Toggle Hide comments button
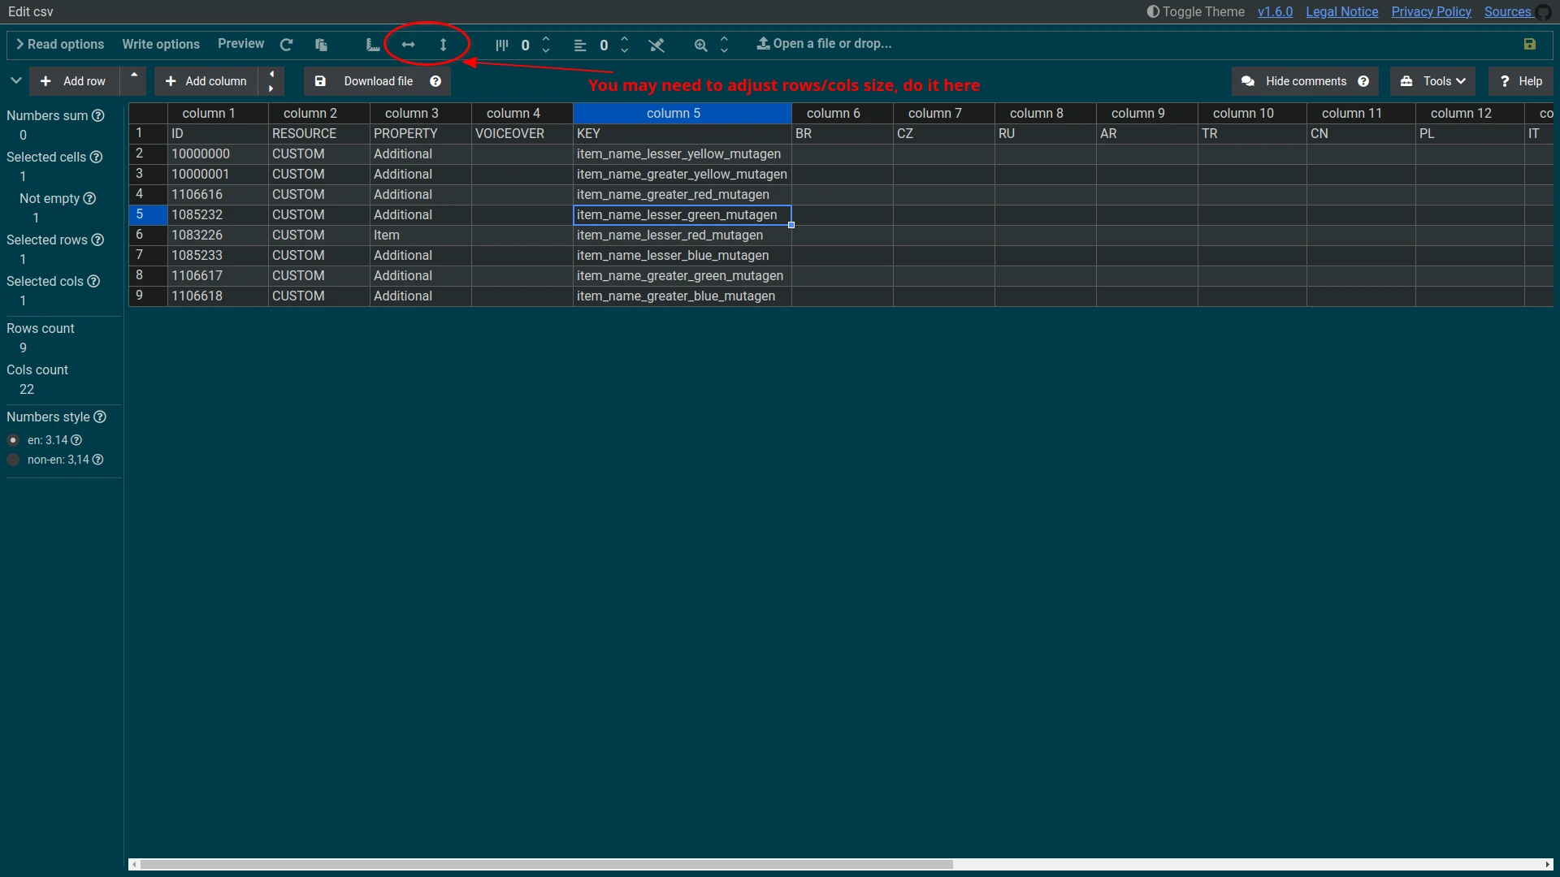This screenshot has height=877, width=1560. click(1305, 81)
